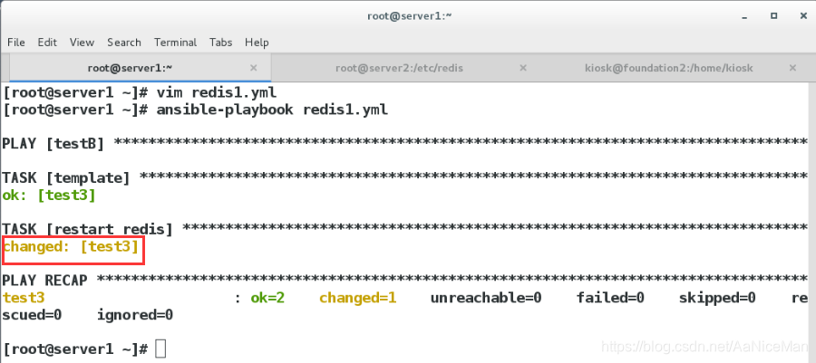The image size is (816, 363).
Task: Click the 'test3' host in recap
Action: point(24,298)
